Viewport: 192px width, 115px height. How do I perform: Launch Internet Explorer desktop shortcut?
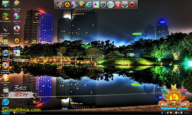(x=5, y=55)
